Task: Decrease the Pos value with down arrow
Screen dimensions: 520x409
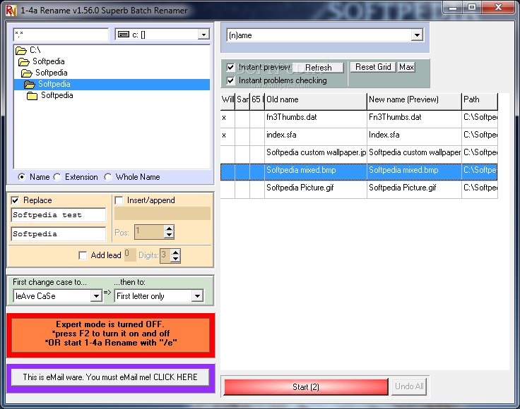Action: coord(169,235)
